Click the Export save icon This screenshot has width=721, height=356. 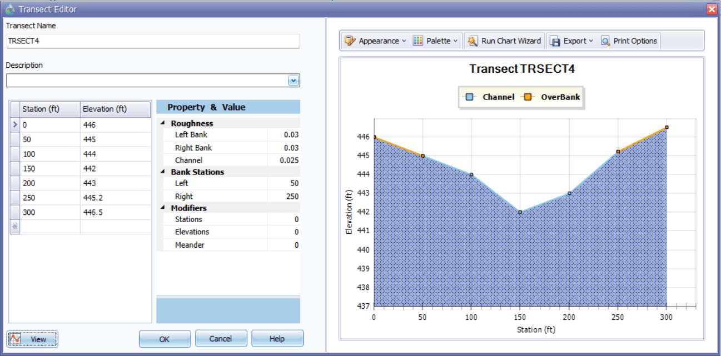pos(555,40)
